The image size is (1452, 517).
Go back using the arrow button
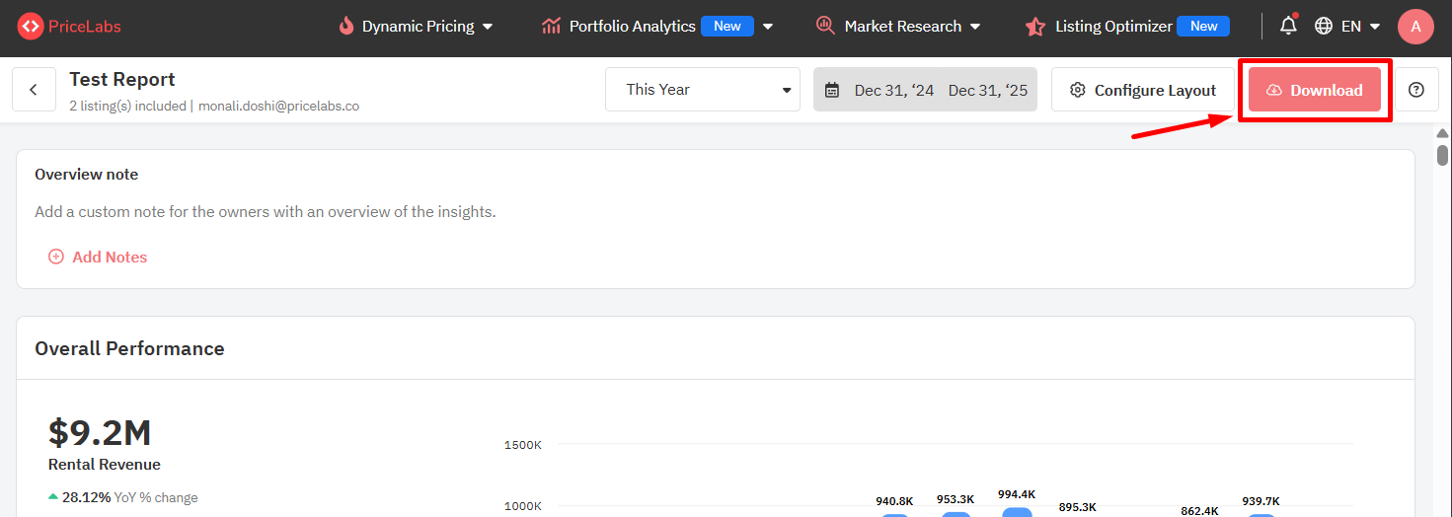tap(34, 90)
